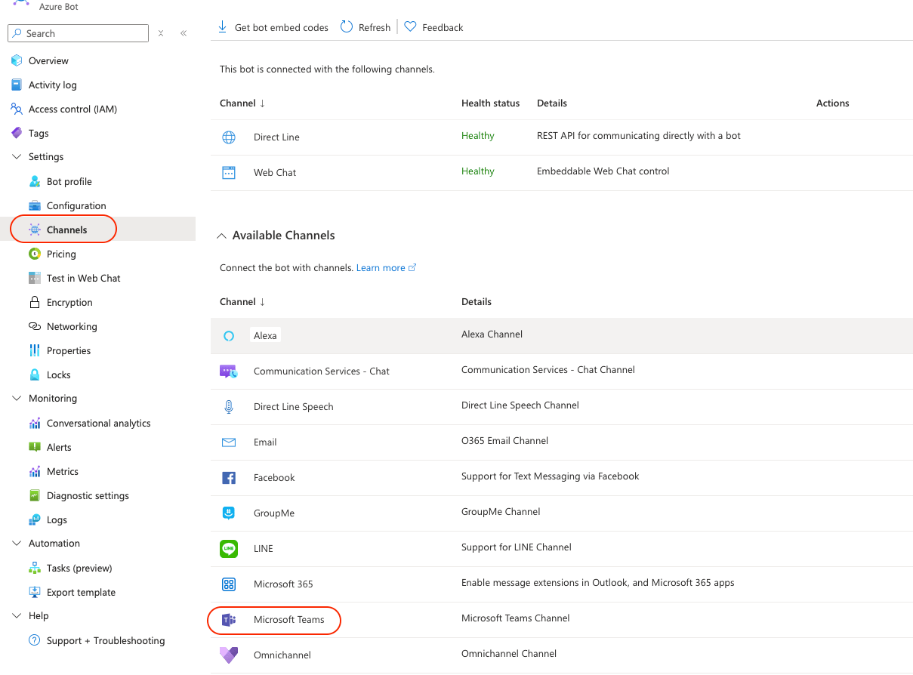Click the Email envelope icon

229,442
